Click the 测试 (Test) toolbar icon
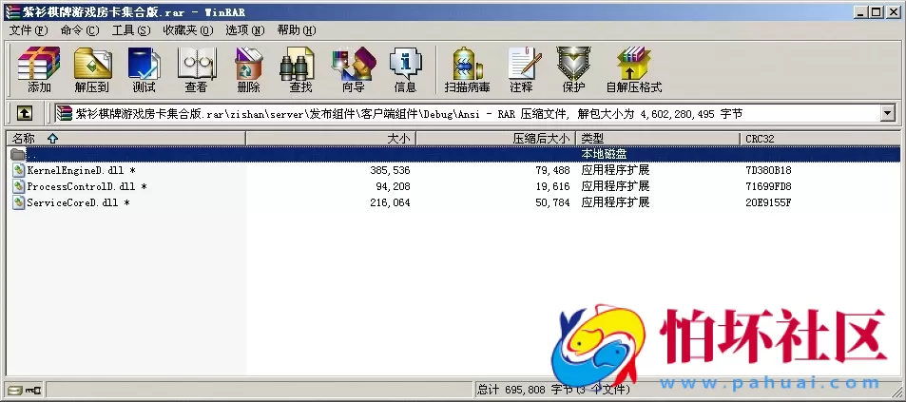 pos(144,64)
